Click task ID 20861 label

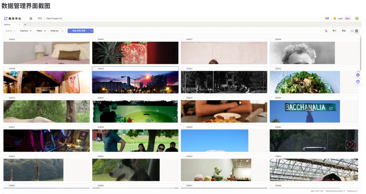click(12, 156)
